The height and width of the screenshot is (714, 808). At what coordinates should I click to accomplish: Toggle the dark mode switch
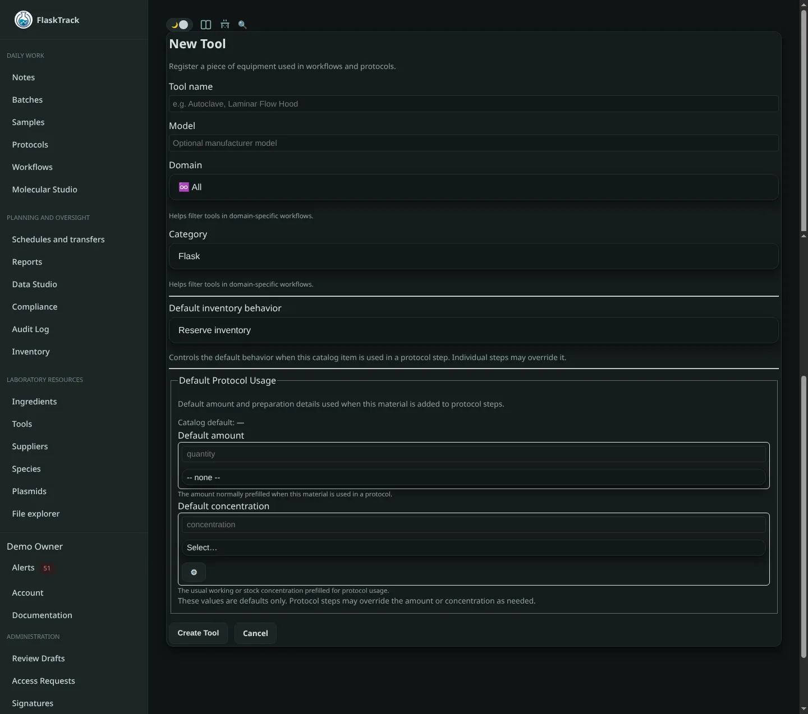tap(180, 25)
